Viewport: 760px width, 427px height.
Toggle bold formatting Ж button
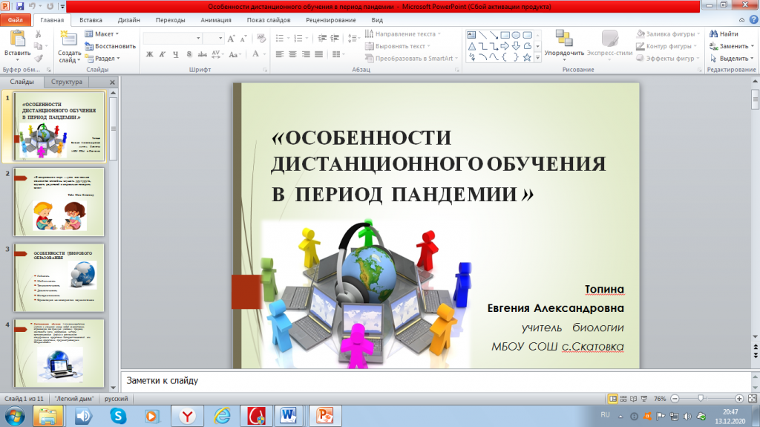click(x=150, y=54)
